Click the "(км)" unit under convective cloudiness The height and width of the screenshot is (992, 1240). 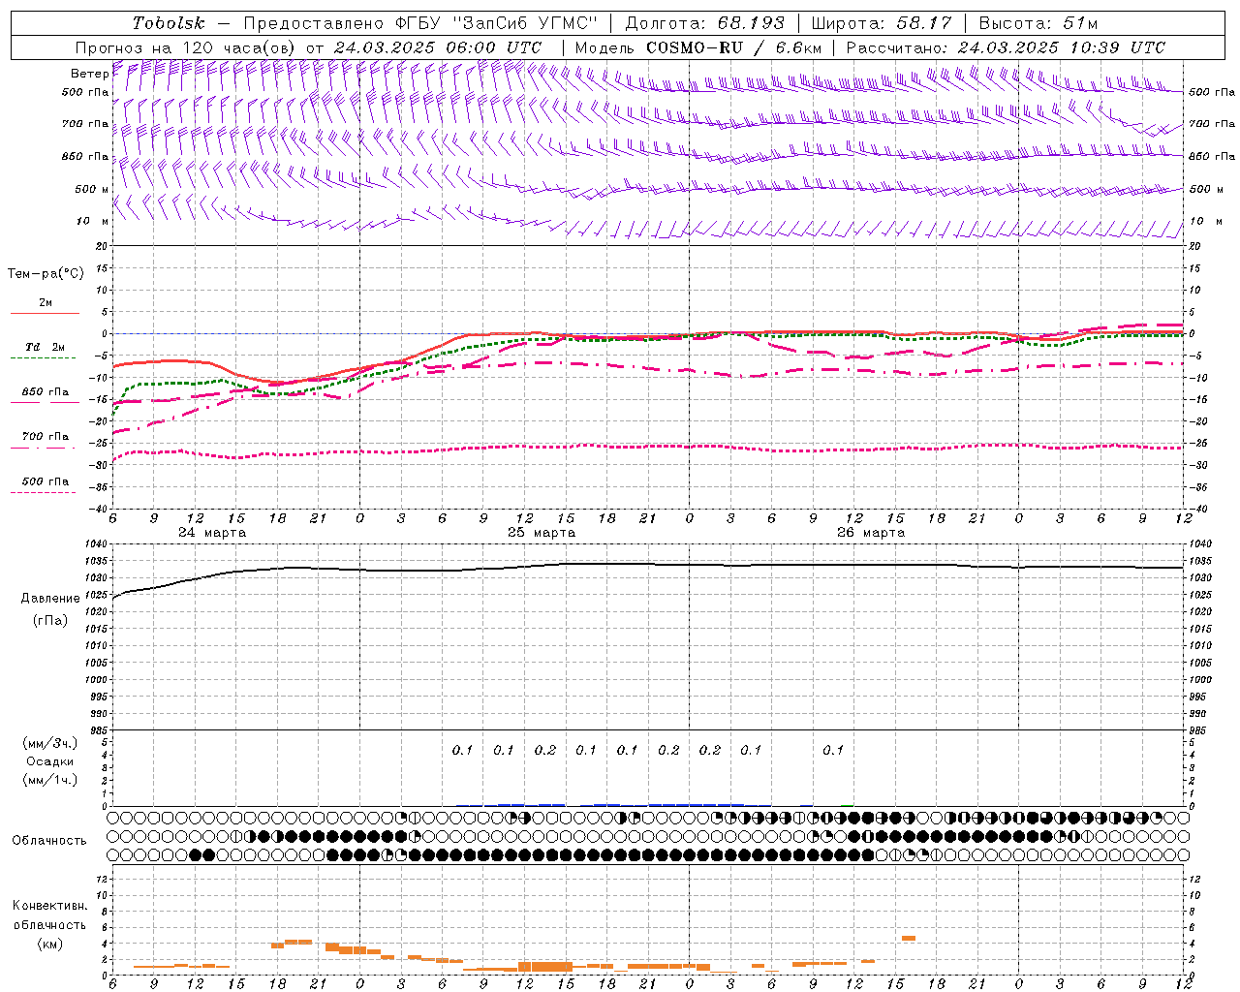pyautogui.click(x=49, y=944)
